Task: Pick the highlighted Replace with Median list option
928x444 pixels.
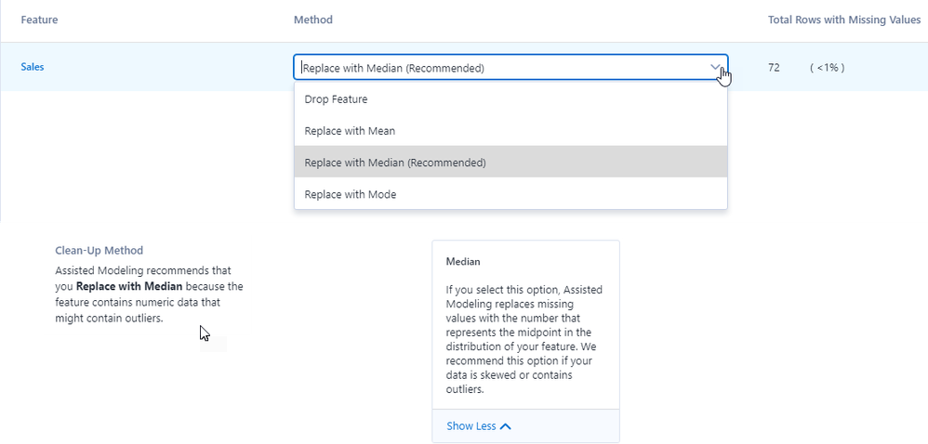Action: 395,163
